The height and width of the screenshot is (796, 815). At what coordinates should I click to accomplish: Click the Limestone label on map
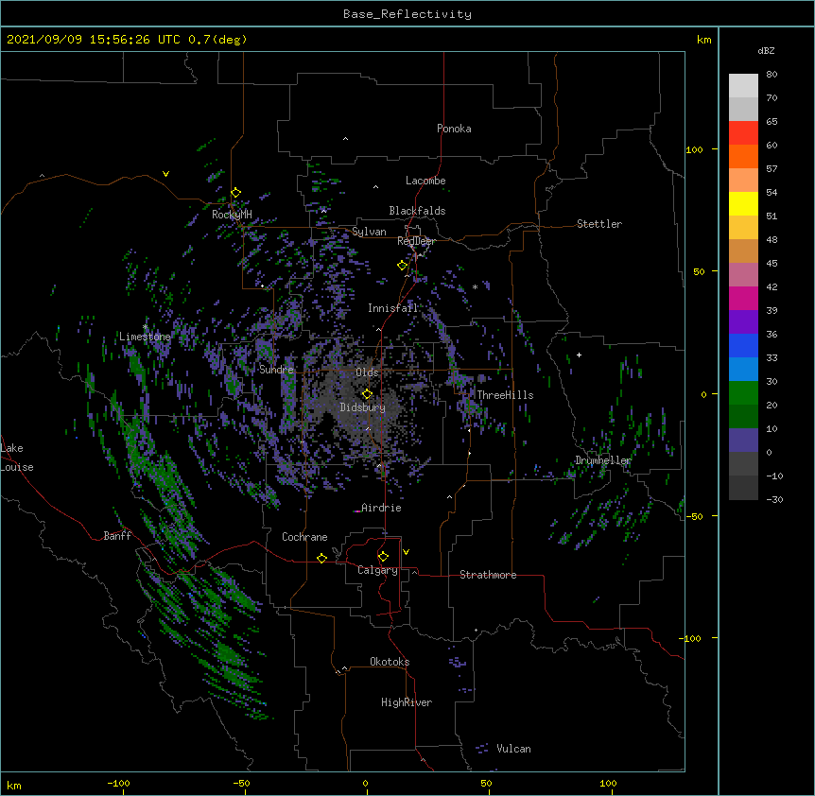tap(145, 337)
